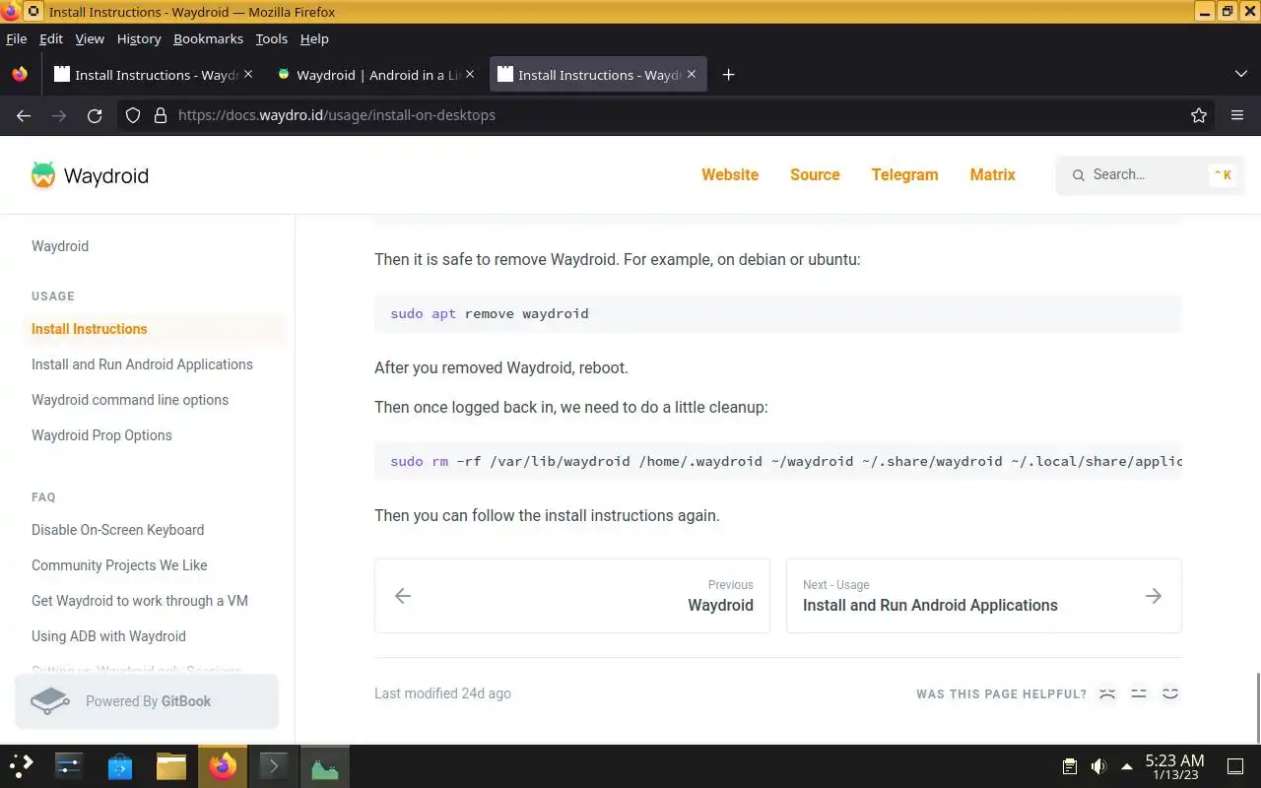Bookmark this page with the star icon
Screen dimensions: 1261x788
coord(1199,115)
